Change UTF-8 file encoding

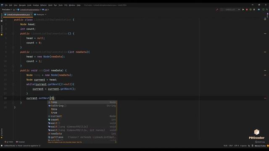tap(236, 146)
